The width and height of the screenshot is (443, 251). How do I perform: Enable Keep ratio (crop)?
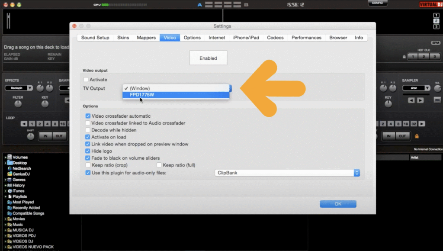point(88,165)
